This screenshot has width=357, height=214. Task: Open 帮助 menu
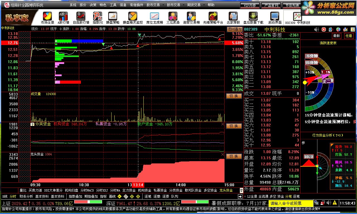pos(211,5)
